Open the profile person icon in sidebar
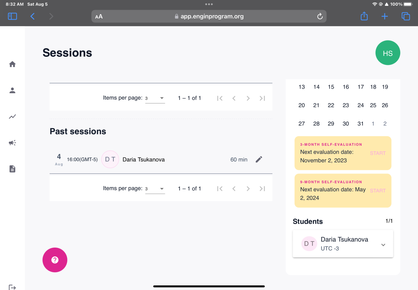This screenshot has height=290, width=418. click(12, 91)
